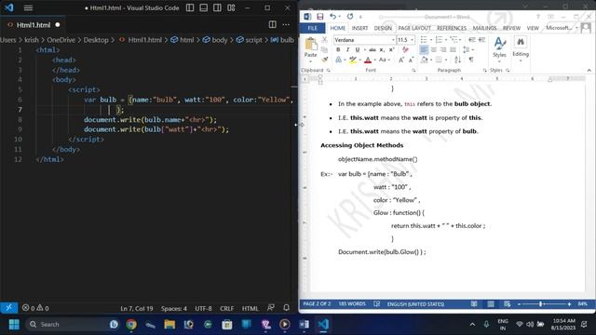The height and width of the screenshot is (335, 596).
Task: Toggle Bold formatting in Word
Action: [338, 49]
